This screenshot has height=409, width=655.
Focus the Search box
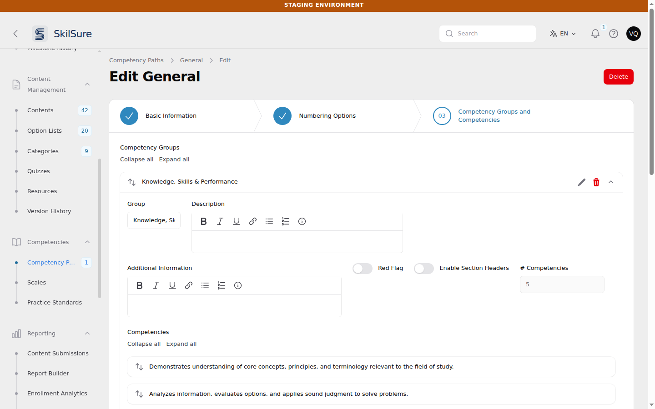pos(488,34)
